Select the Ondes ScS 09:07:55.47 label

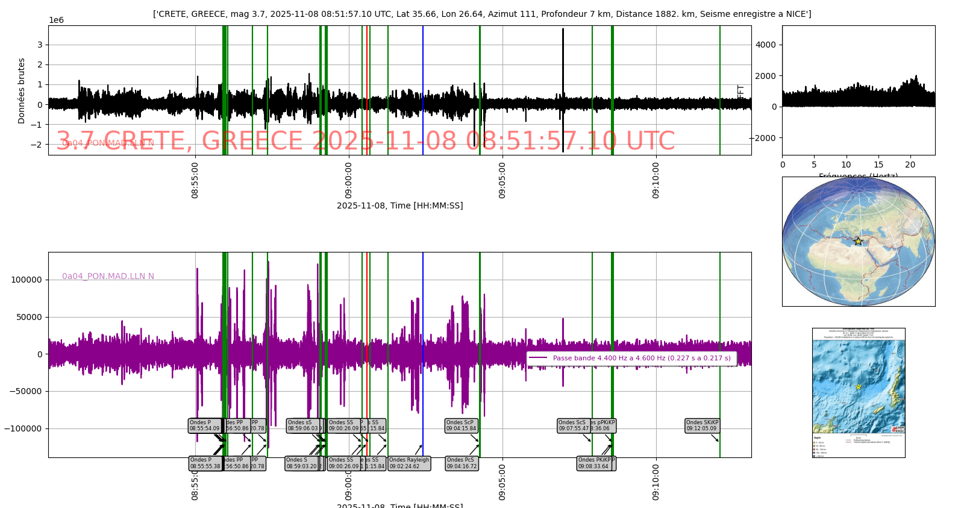coord(573,425)
